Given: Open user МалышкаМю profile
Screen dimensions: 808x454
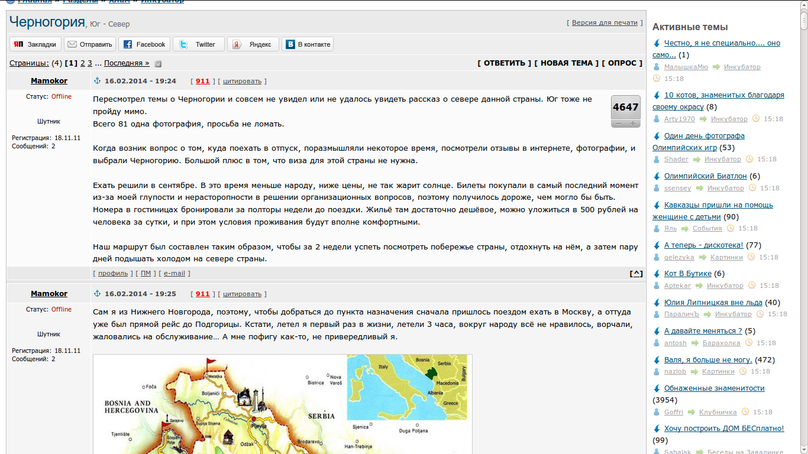Looking at the screenshot, I should (686, 67).
